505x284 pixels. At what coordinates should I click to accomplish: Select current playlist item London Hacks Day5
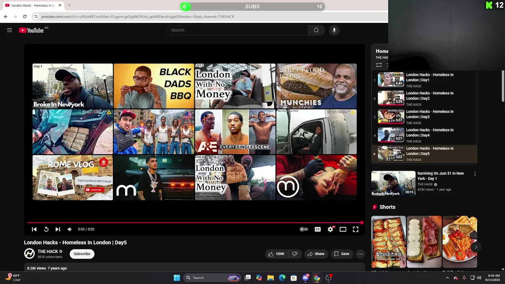(424, 154)
